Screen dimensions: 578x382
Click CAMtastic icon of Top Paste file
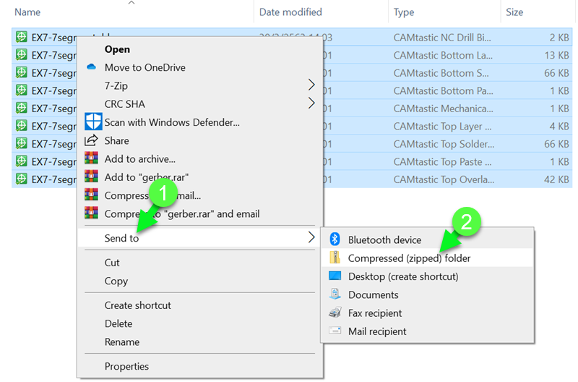pos(22,161)
